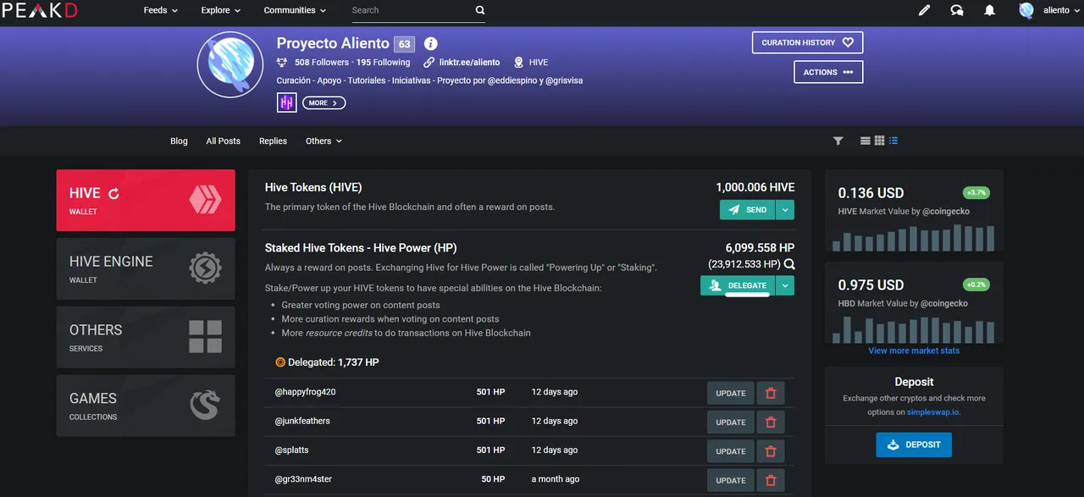
Task: Open the Communities dropdown menu
Action: pyautogui.click(x=295, y=10)
